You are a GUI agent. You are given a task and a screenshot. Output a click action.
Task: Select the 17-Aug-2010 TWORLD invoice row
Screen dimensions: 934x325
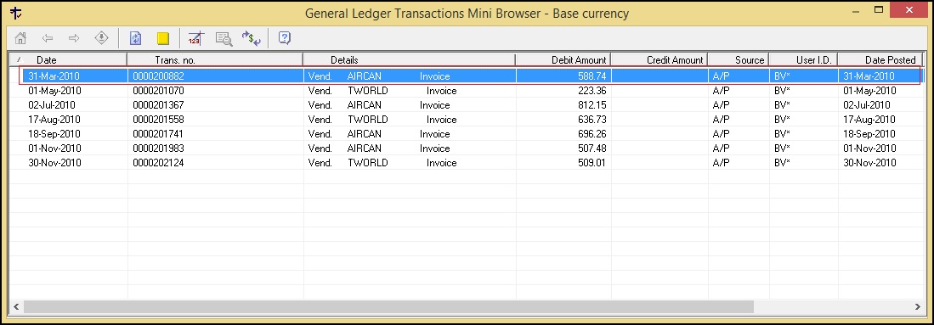point(466,120)
